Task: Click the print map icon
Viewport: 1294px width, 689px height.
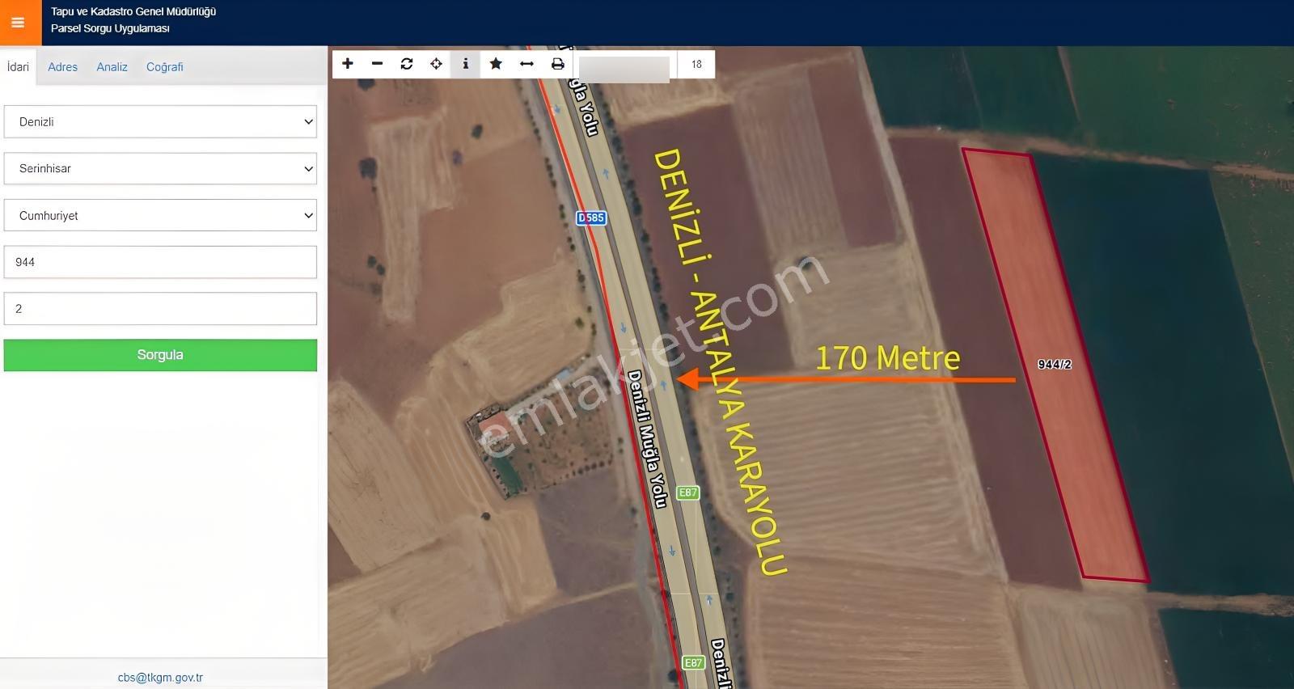Action: tap(557, 64)
